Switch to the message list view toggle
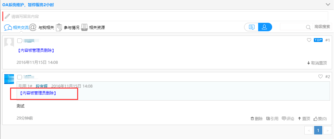The width and height of the screenshot is (334, 139). [251, 27]
